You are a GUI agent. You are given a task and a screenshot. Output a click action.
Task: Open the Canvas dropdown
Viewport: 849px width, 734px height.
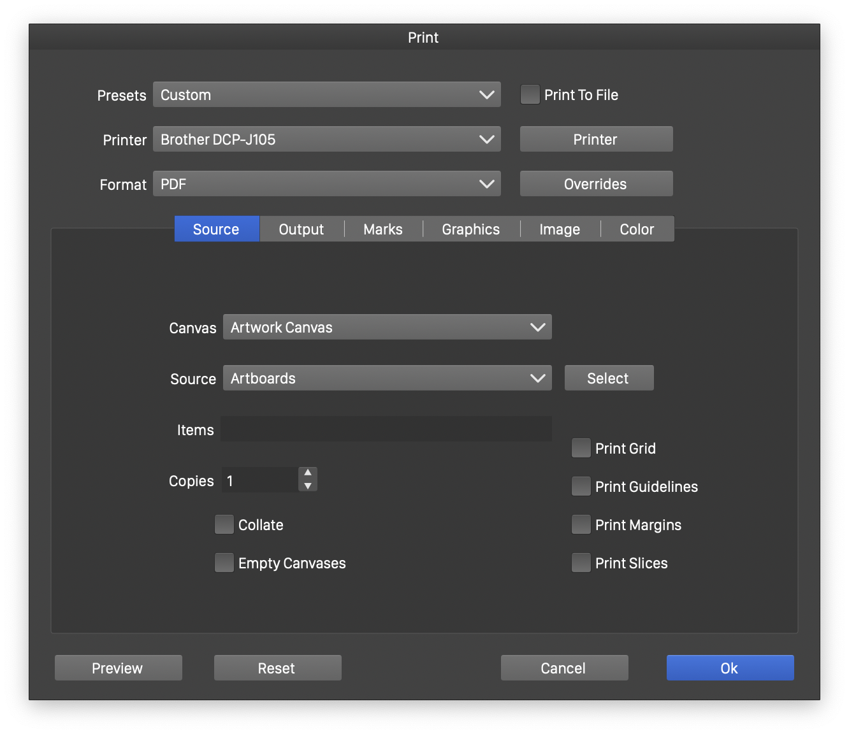pos(387,327)
